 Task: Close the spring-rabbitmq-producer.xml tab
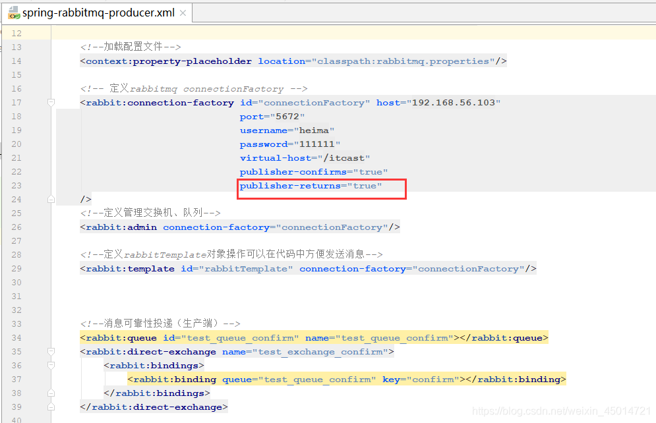point(183,13)
